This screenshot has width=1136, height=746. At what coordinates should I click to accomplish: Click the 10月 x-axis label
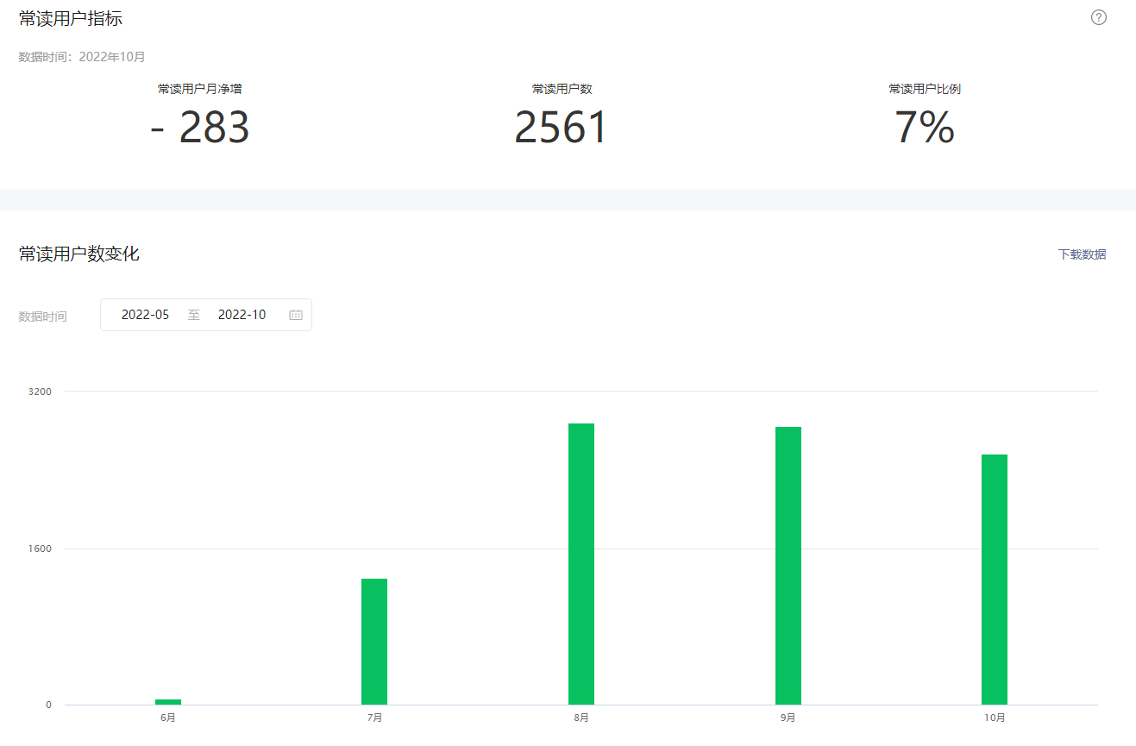point(995,718)
